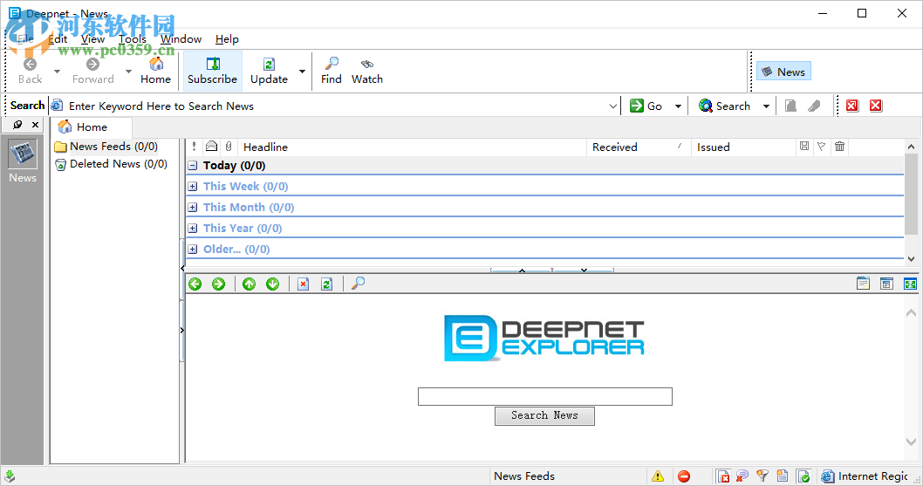Click the green Go button

(x=646, y=106)
